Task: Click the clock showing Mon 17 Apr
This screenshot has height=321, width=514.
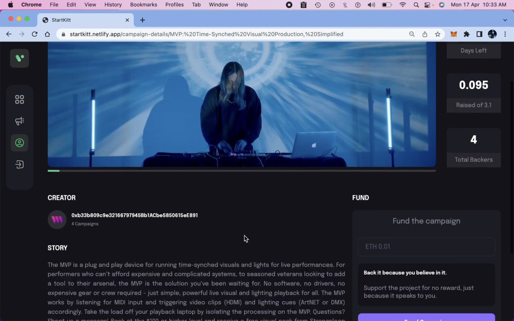Action: pyautogui.click(x=478, y=5)
